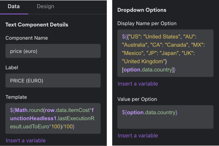This screenshot has width=219, height=146.
Task: Click the 'Template' label text
Action: tap(16, 97)
